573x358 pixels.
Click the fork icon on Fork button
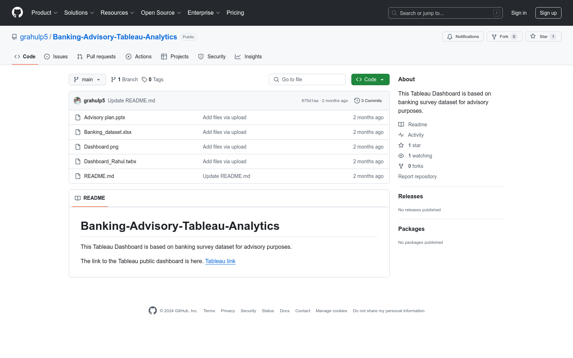[494, 37]
